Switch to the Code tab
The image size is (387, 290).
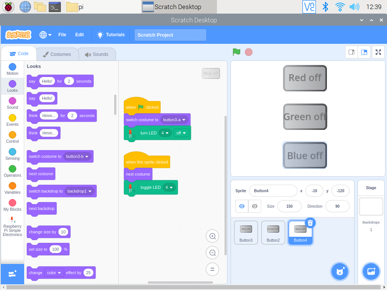pos(19,54)
